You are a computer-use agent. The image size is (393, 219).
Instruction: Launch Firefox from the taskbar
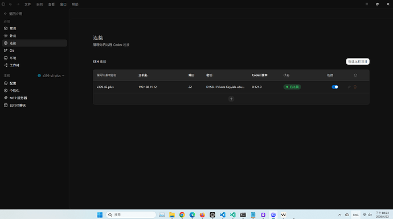click(x=202, y=215)
